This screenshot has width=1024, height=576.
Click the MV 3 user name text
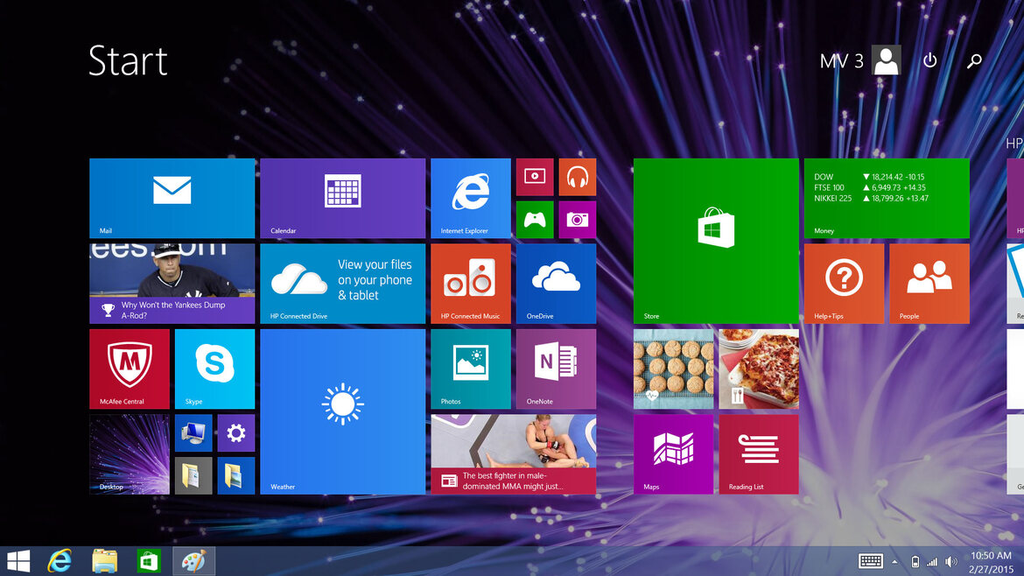[x=842, y=60]
